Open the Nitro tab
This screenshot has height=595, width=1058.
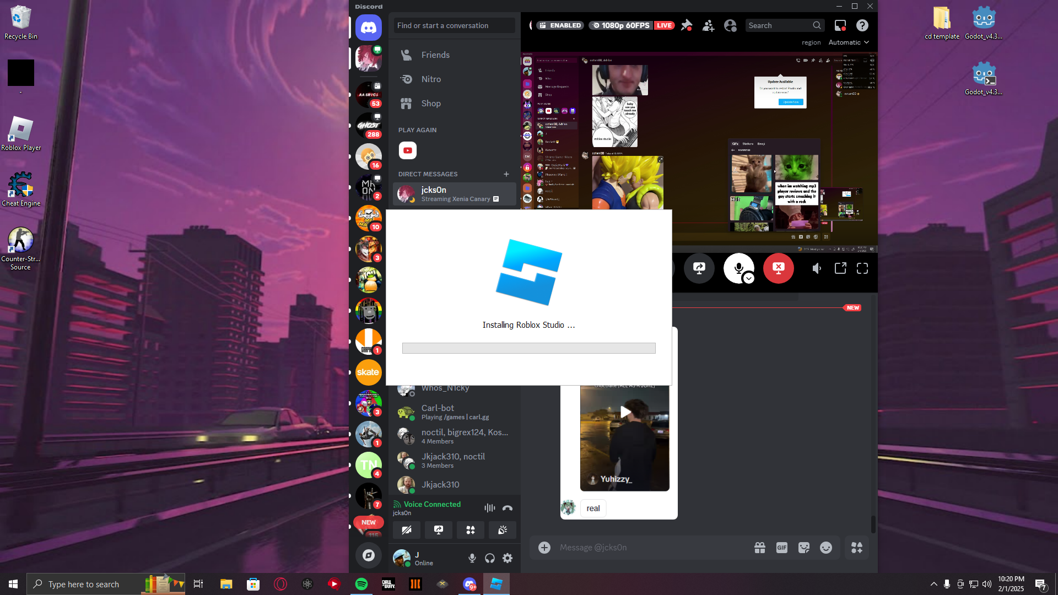(431, 79)
